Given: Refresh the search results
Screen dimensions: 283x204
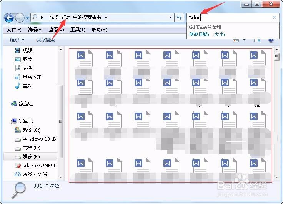Looking at the screenshot, I should click(x=179, y=18).
